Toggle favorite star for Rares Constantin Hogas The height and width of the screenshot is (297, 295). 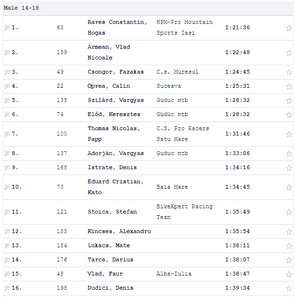tap(289, 28)
